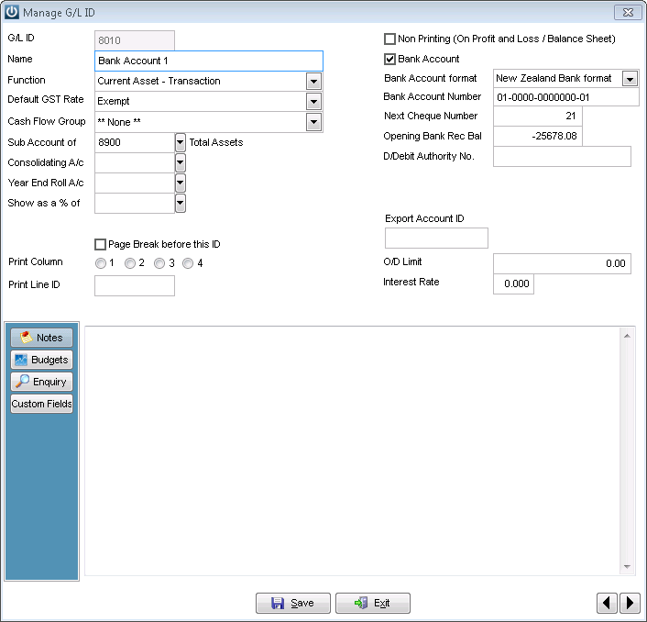This screenshot has height=622, width=647.
Task: Click the Next Cheque Number field
Action: pyautogui.click(x=538, y=117)
